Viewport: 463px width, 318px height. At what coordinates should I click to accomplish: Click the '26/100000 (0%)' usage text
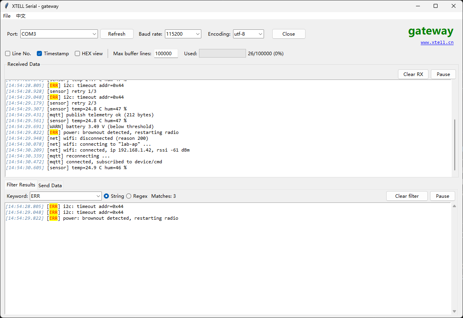coord(266,53)
